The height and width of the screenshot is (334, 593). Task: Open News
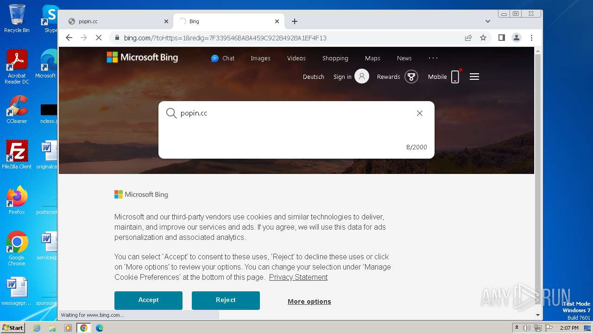pyautogui.click(x=404, y=58)
